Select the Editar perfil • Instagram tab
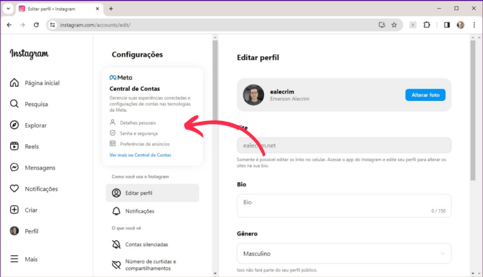This screenshot has width=483, height=277. click(59, 9)
